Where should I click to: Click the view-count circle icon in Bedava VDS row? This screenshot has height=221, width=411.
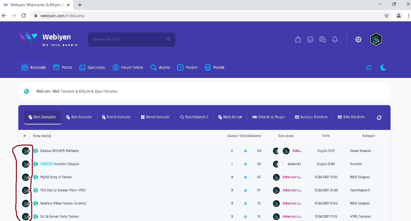[245, 151]
